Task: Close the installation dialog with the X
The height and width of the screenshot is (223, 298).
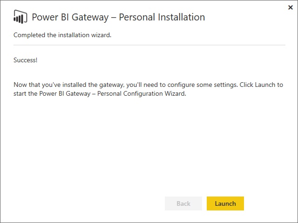Action: tap(291, 7)
